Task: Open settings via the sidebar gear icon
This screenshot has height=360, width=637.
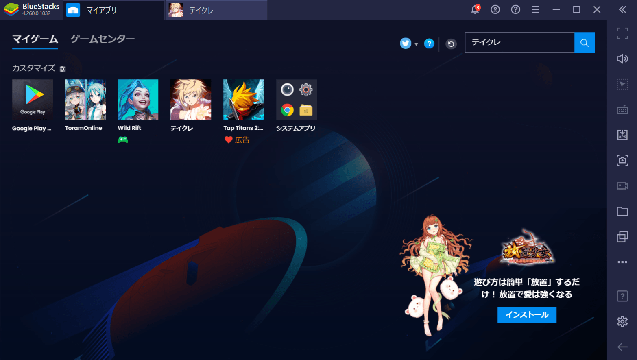Action: [x=622, y=321]
